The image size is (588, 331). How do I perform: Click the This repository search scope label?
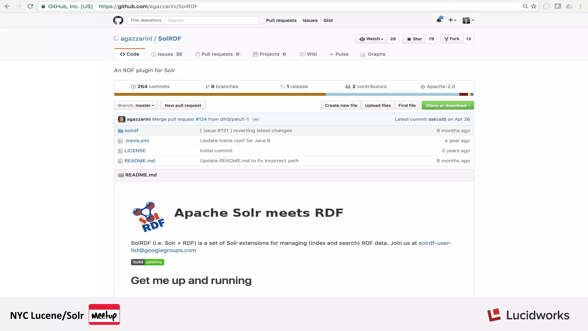pos(146,20)
